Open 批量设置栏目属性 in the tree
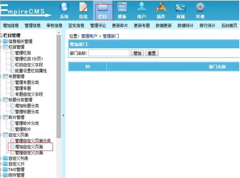 (31, 70)
